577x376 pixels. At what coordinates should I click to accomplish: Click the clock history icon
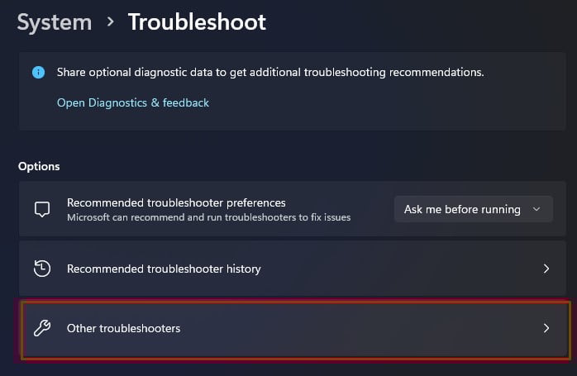click(x=42, y=269)
